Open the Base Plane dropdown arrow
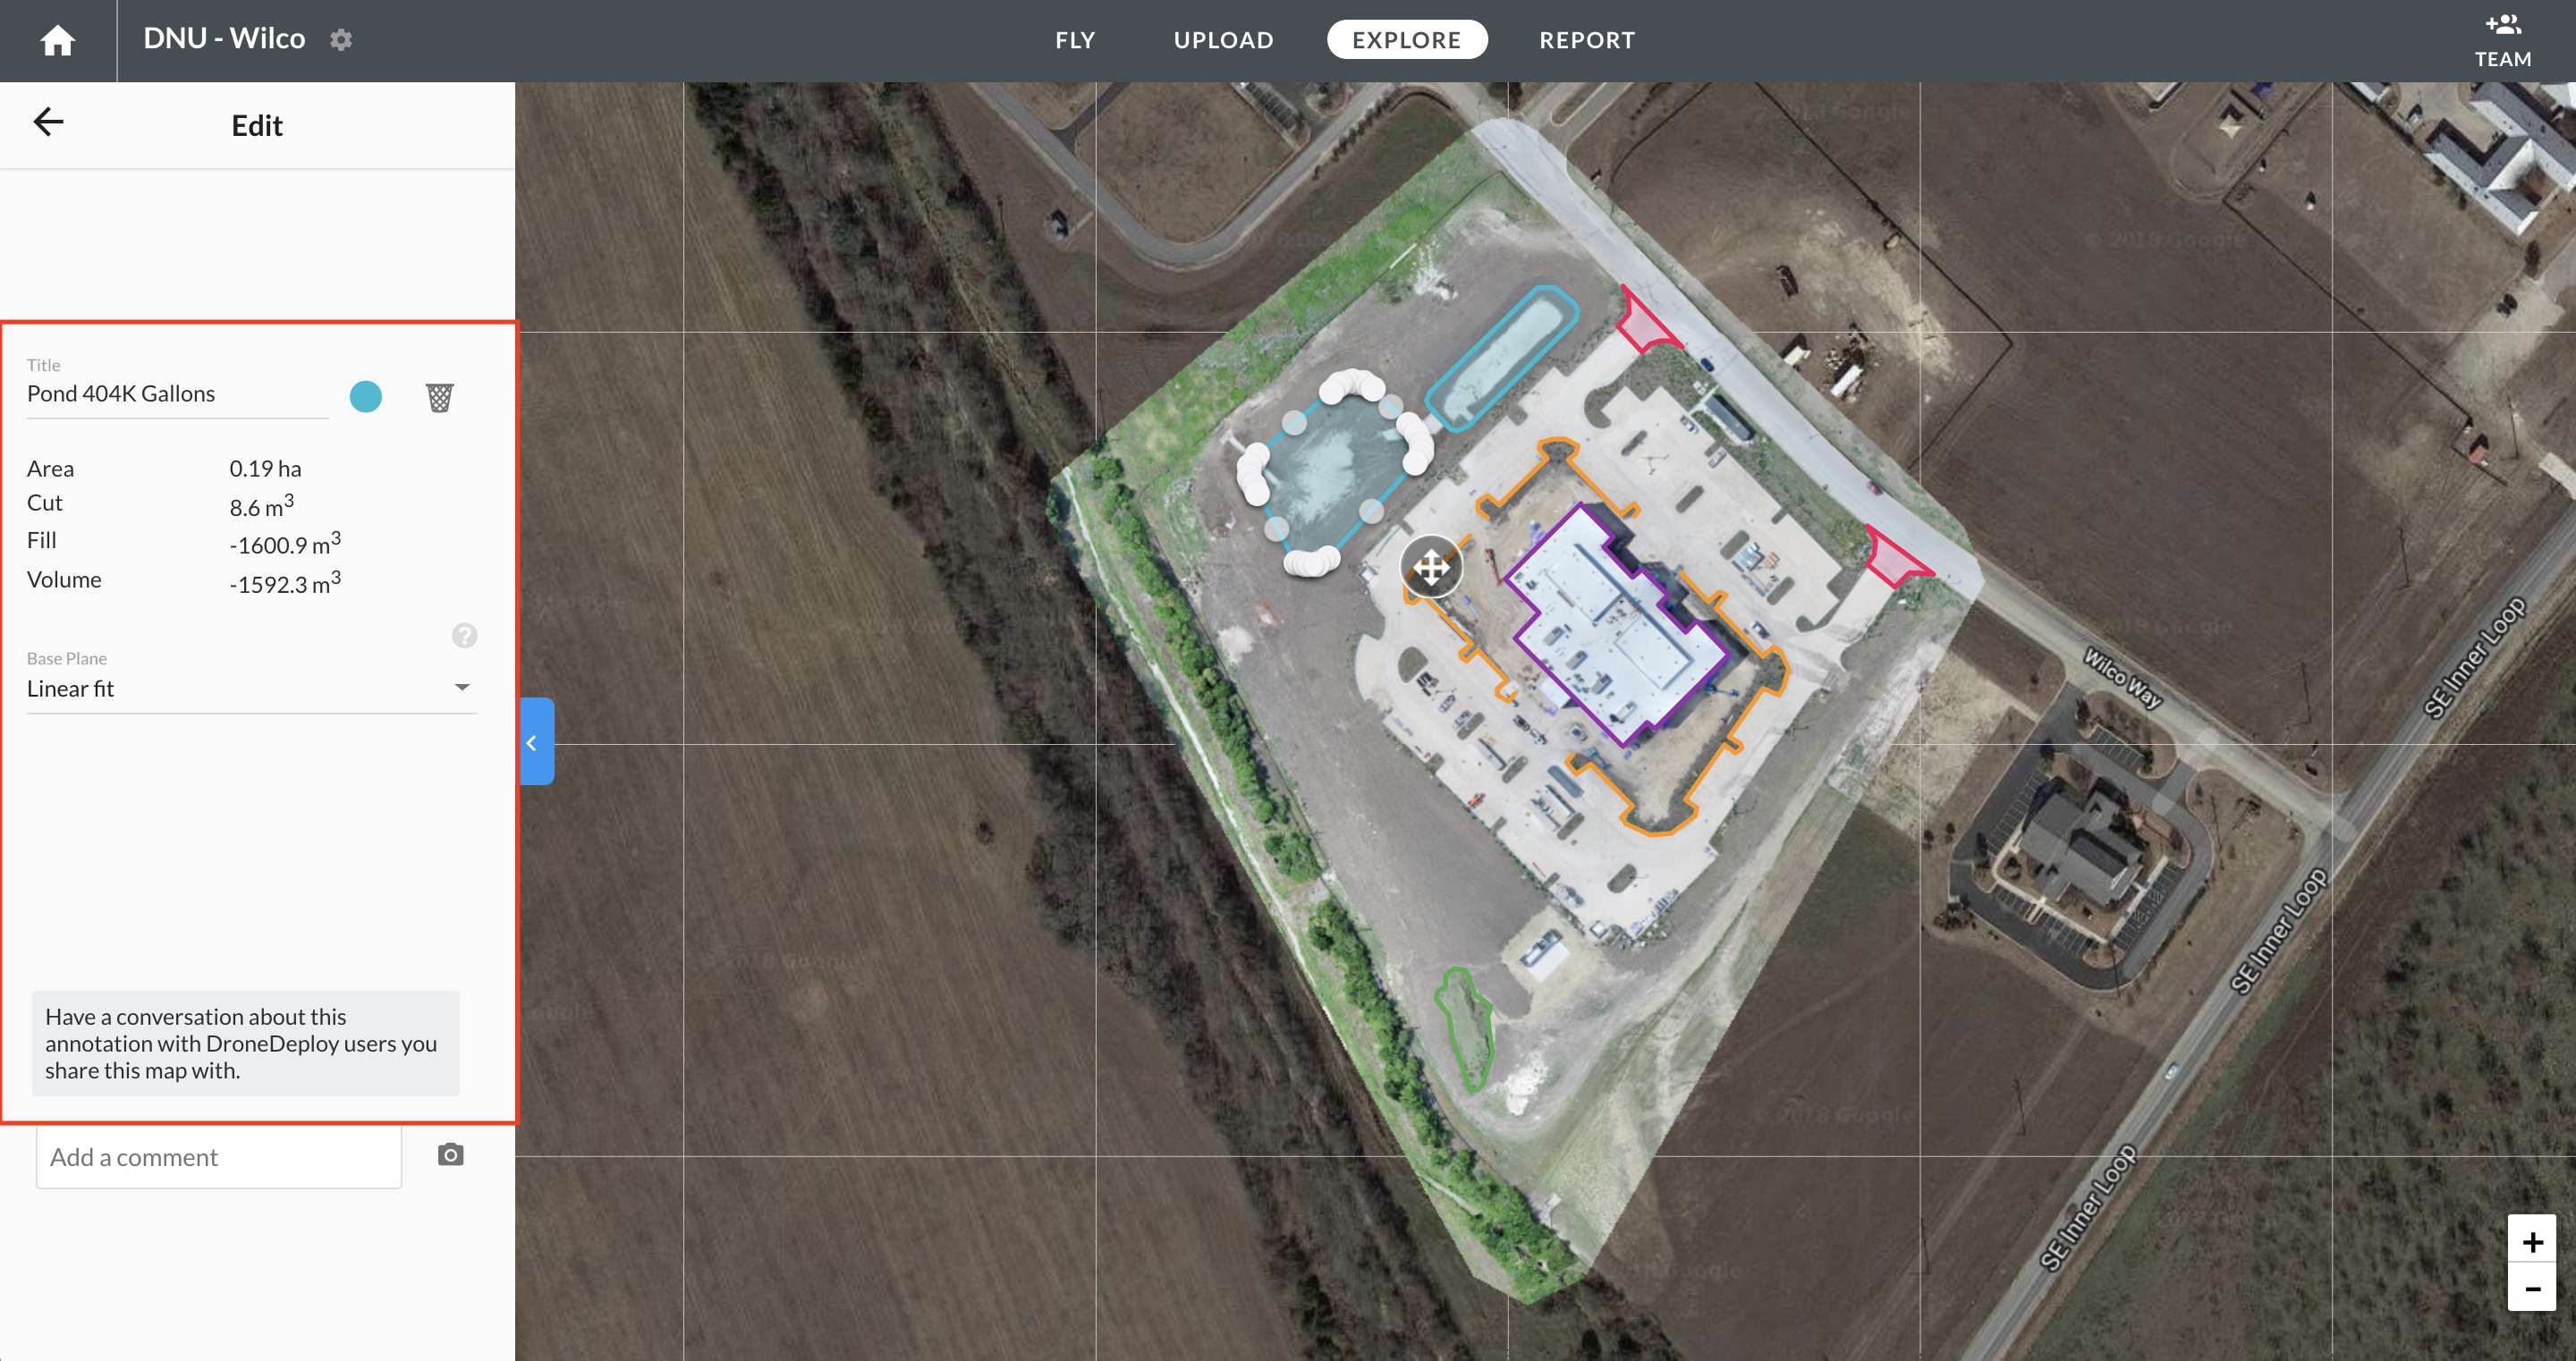This screenshot has height=1361, width=2576. tap(462, 687)
